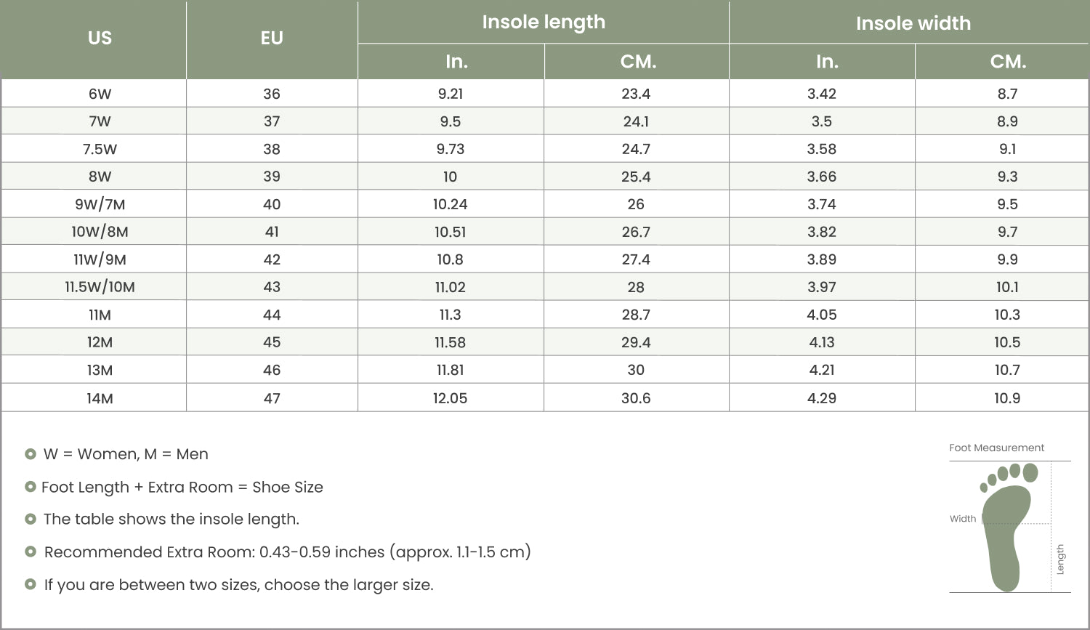Screen dimensions: 1090x630
Task: Click the Insole length header
Action: [x=544, y=23]
